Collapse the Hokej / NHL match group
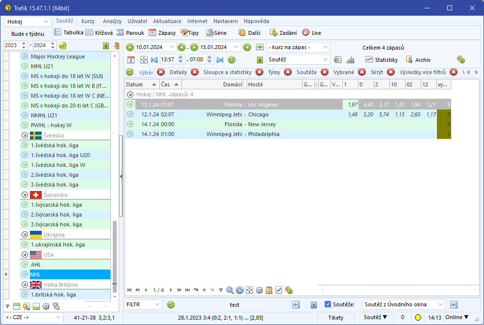 130,94
